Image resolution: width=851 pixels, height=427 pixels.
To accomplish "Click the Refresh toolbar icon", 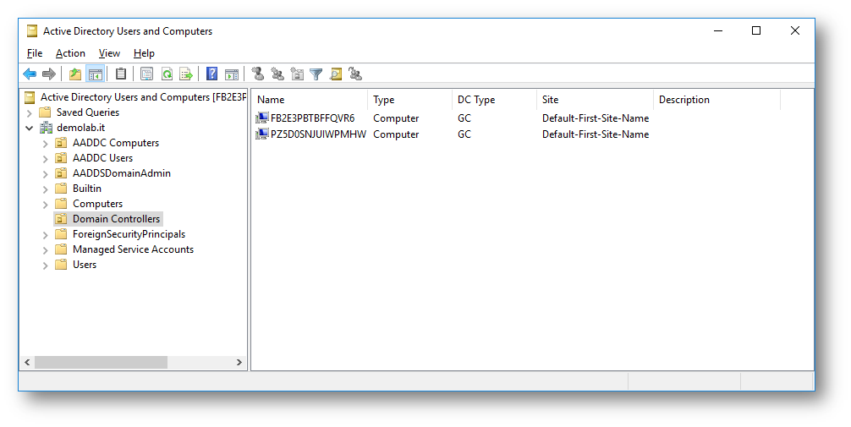I will click(167, 74).
